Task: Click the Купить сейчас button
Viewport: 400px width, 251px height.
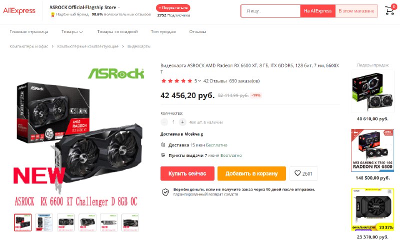Action: pyautogui.click(x=187, y=173)
